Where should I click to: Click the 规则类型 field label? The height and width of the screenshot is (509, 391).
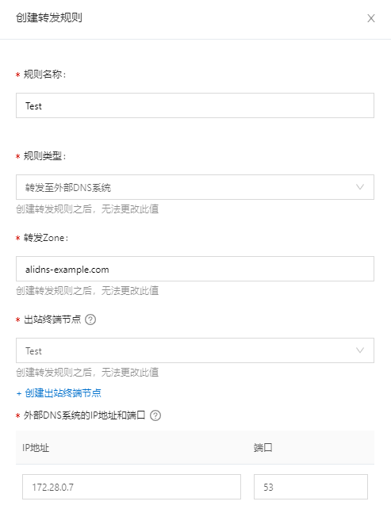tap(44, 156)
